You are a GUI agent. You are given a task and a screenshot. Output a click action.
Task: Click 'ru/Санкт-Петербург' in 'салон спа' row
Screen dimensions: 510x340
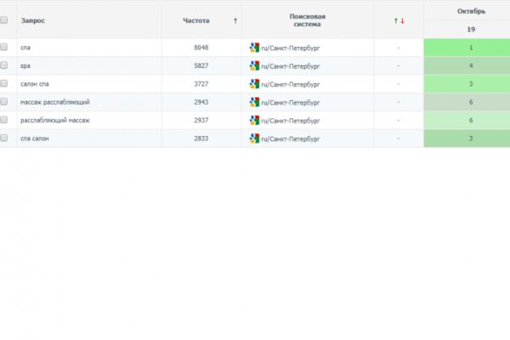(x=291, y=85)
